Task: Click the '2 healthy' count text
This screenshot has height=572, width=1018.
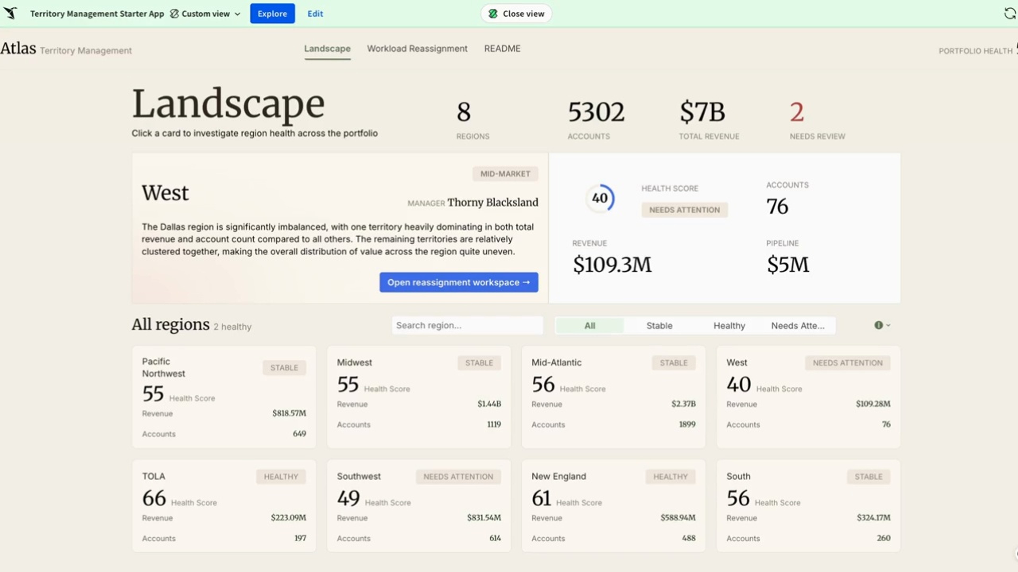Action: pos(232,327)
